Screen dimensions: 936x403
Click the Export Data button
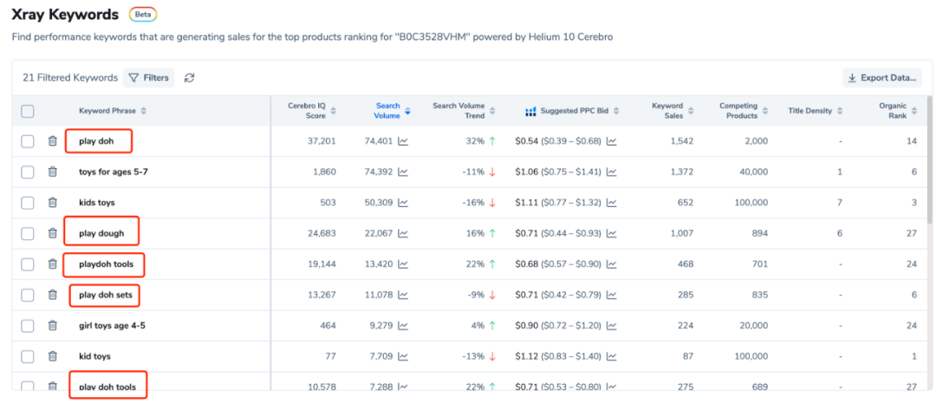point(882,78)
